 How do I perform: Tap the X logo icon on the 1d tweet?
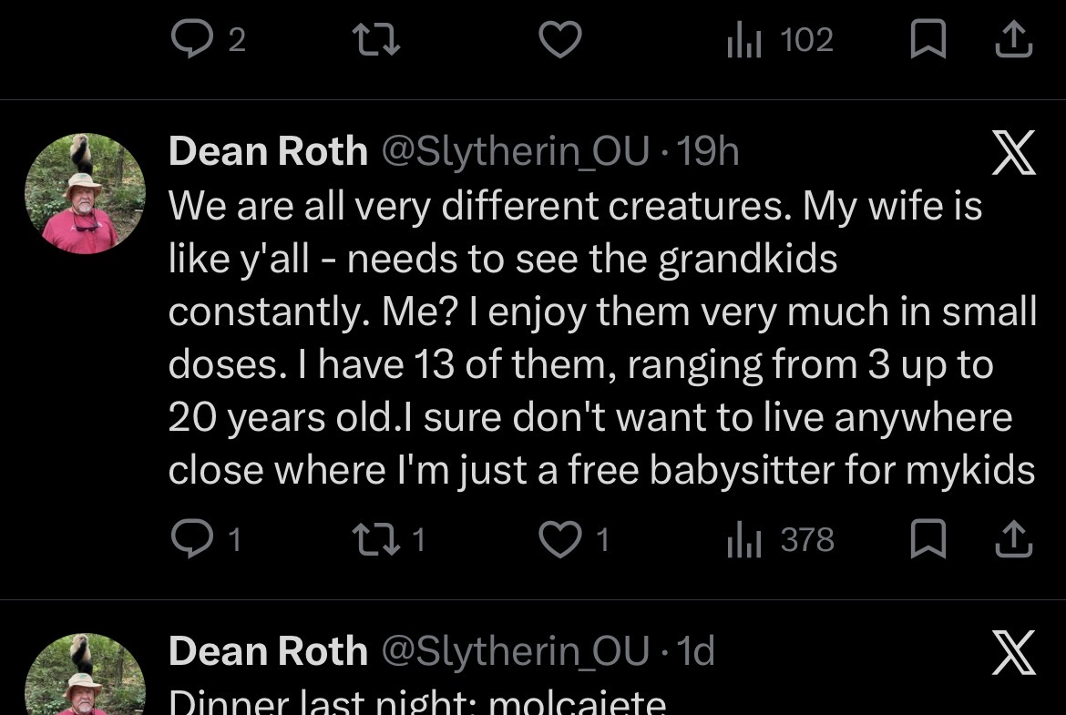(1013, 653)
